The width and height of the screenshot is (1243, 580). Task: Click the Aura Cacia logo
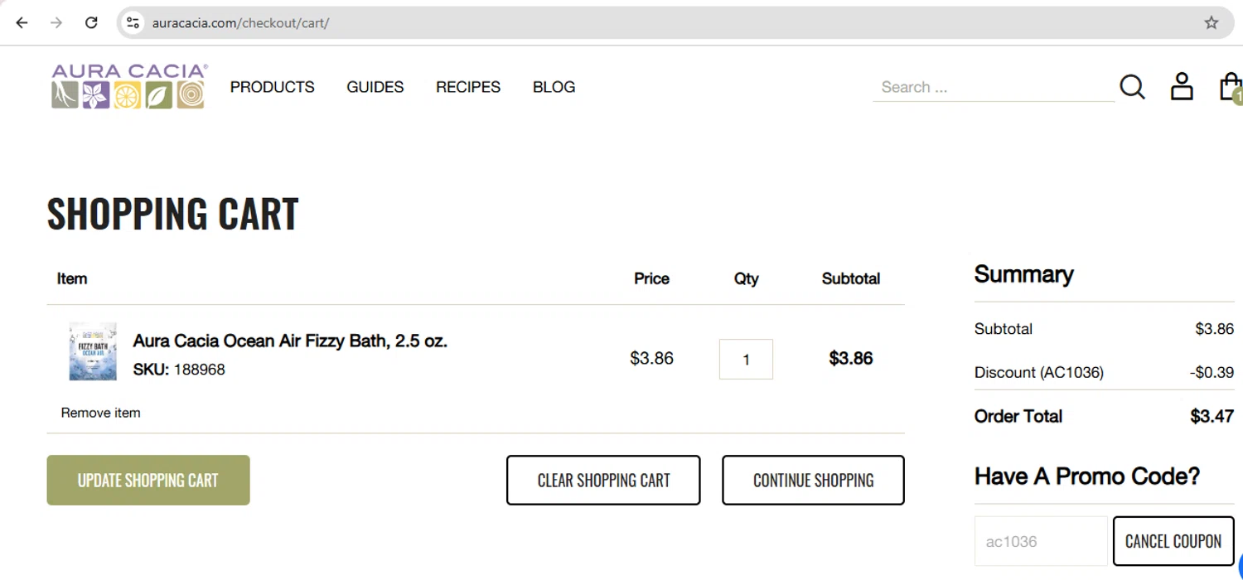(129, 86)
